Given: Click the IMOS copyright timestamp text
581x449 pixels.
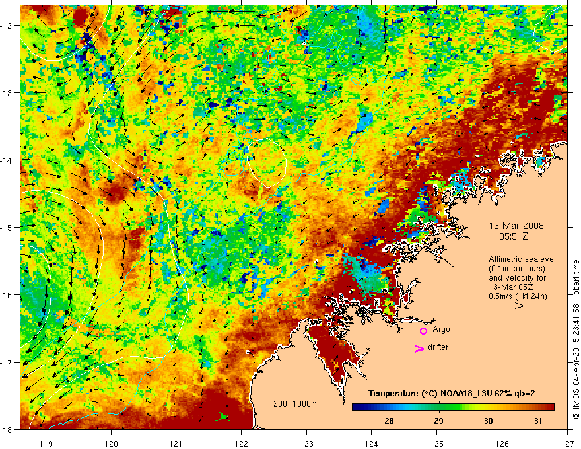Looking at the screenshot, I should coord(576,339).
